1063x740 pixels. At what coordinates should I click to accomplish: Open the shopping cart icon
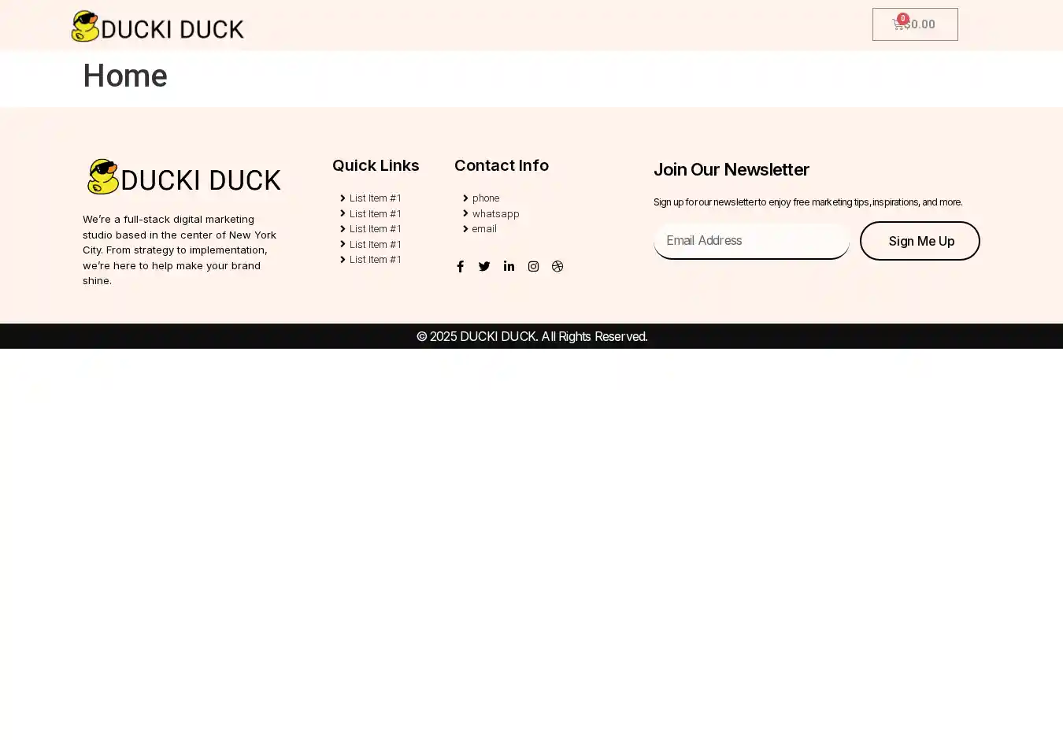(898, 25)
